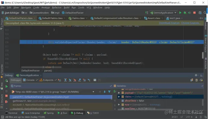The image size is (208, 119).
Task: Open the DemoApplication run configuration dropdown
Action: 163,13
